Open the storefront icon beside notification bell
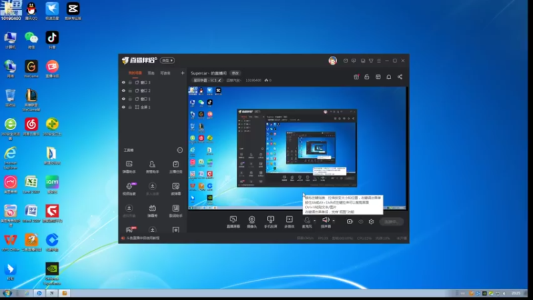Screen dimensions: 533x300 378,77
